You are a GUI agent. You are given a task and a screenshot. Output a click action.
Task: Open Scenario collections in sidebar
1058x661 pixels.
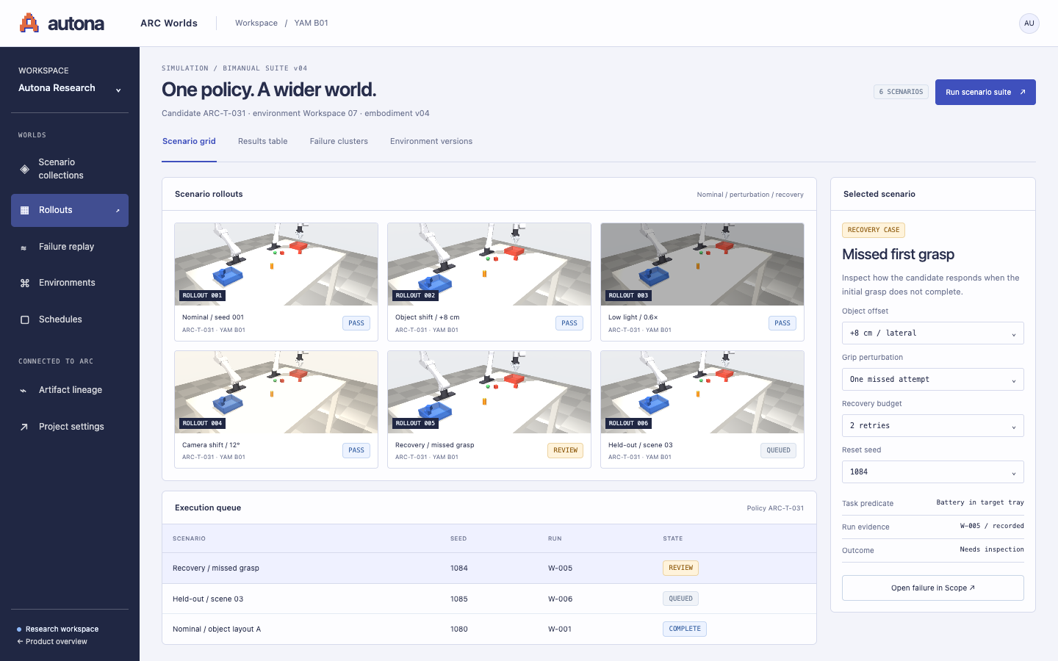pyautogui.click(x=70, y=169)
